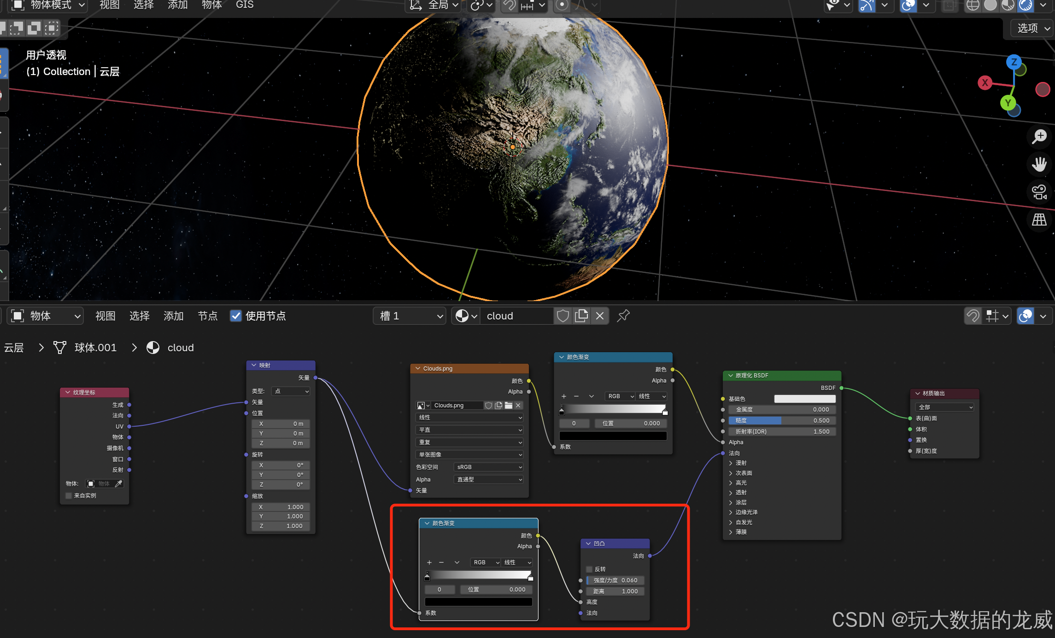The image size is (1055, 638).
Task: Open sRGB color space dropdown
Action: point(488,467)
